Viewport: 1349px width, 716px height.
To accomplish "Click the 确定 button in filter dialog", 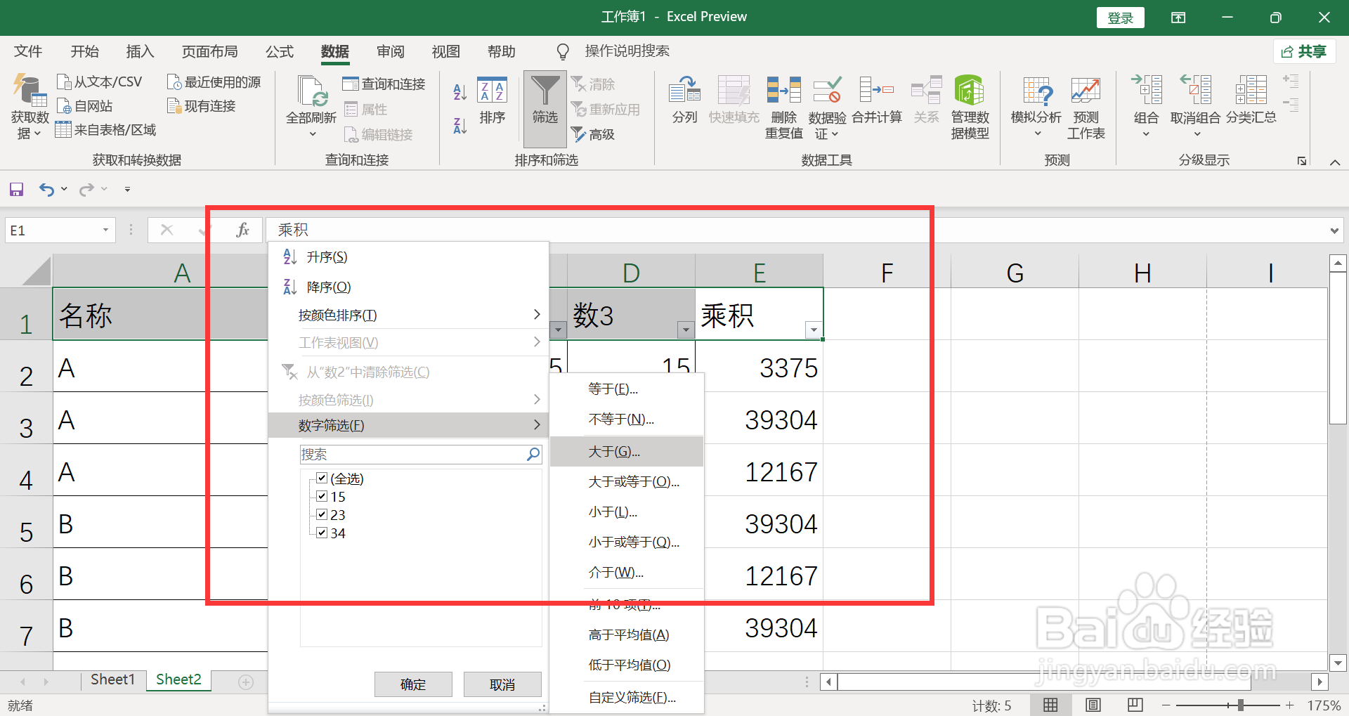I will (x=412, y=684).
